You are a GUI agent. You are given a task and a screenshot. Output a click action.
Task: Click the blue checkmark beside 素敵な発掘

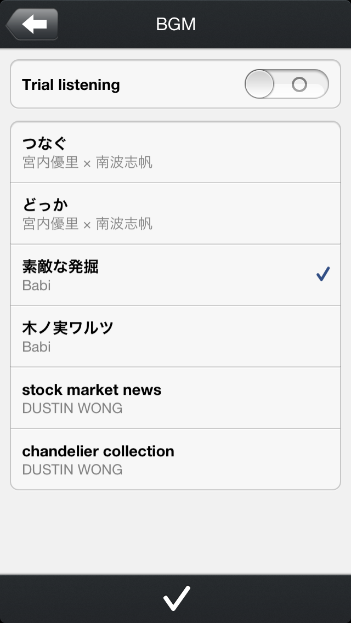point(323,274)
